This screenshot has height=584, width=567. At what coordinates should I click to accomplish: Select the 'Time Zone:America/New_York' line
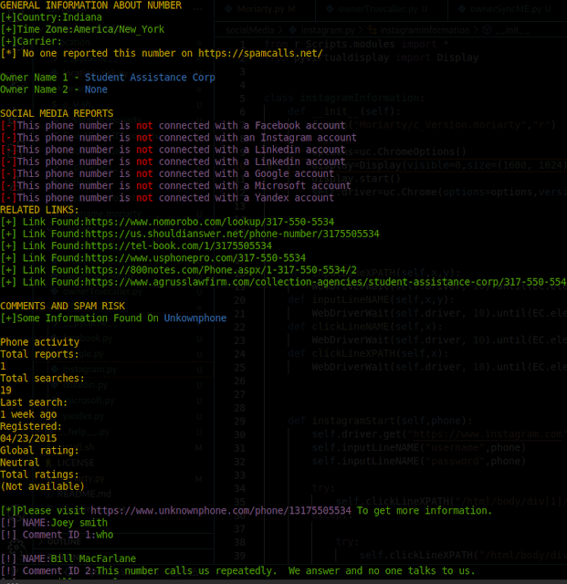(x=82, y=29)
